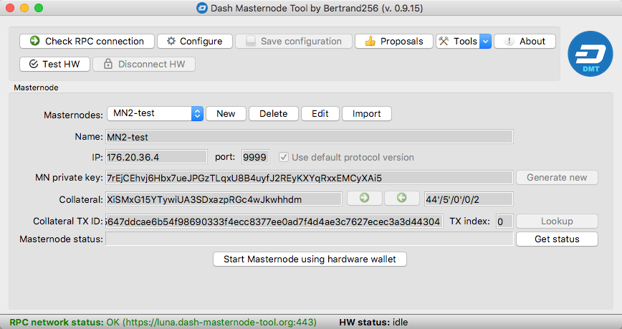622x329 pixels.
Task: Click the RPC network status text
Action: (163, 323)
